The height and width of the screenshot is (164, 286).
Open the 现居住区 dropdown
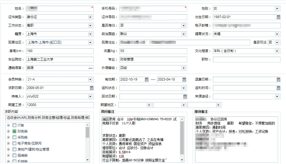[90, 42]
